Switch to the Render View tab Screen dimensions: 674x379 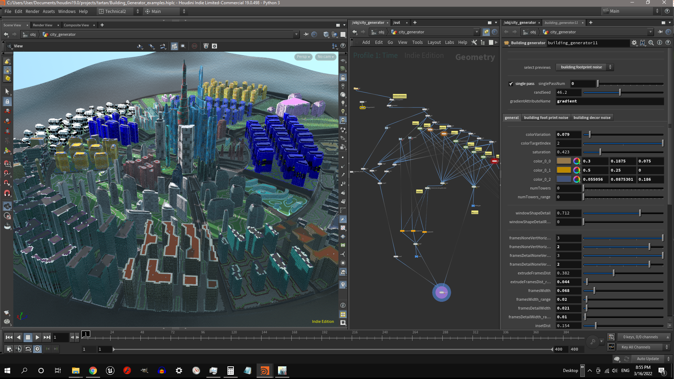click(x=42, y=25)
